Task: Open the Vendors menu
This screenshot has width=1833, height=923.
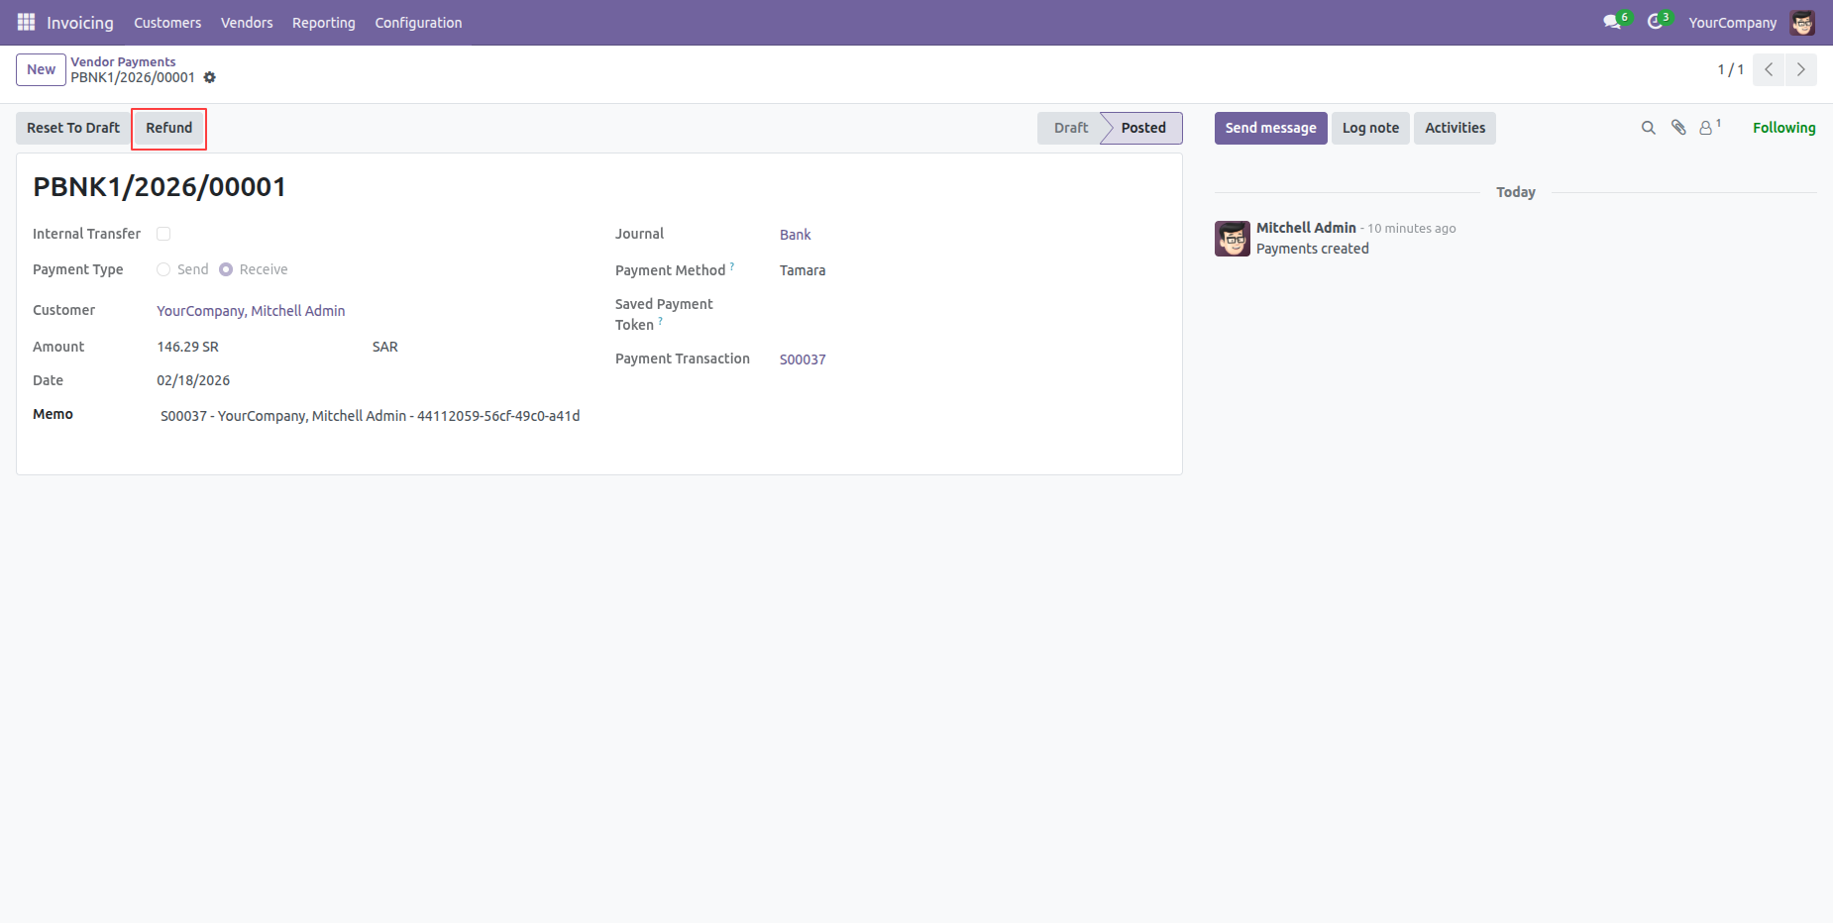Action: pos(247,23)
